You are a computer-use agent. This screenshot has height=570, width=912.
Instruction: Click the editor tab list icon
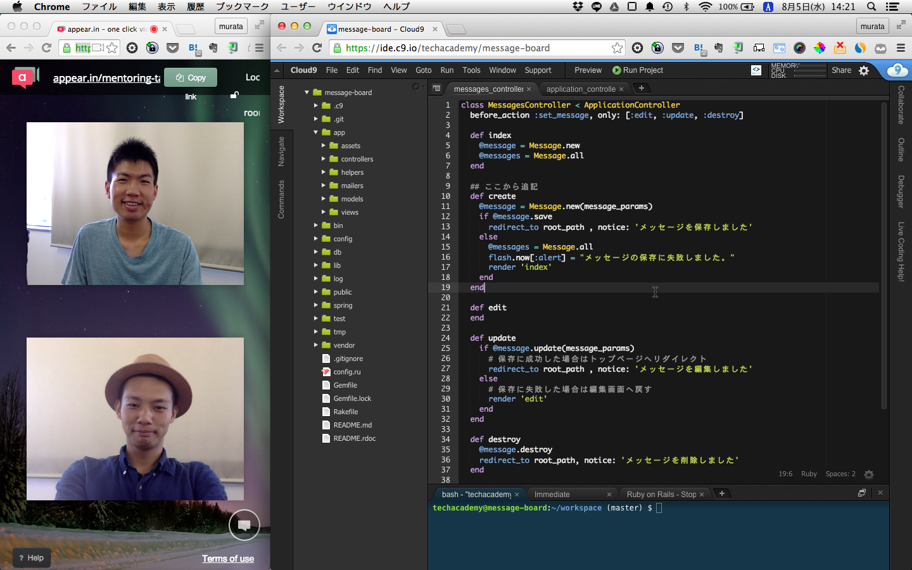436,89
